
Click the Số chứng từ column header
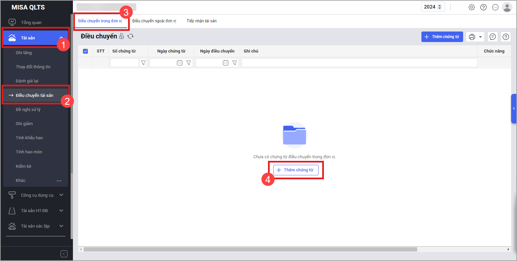(124, 51)
